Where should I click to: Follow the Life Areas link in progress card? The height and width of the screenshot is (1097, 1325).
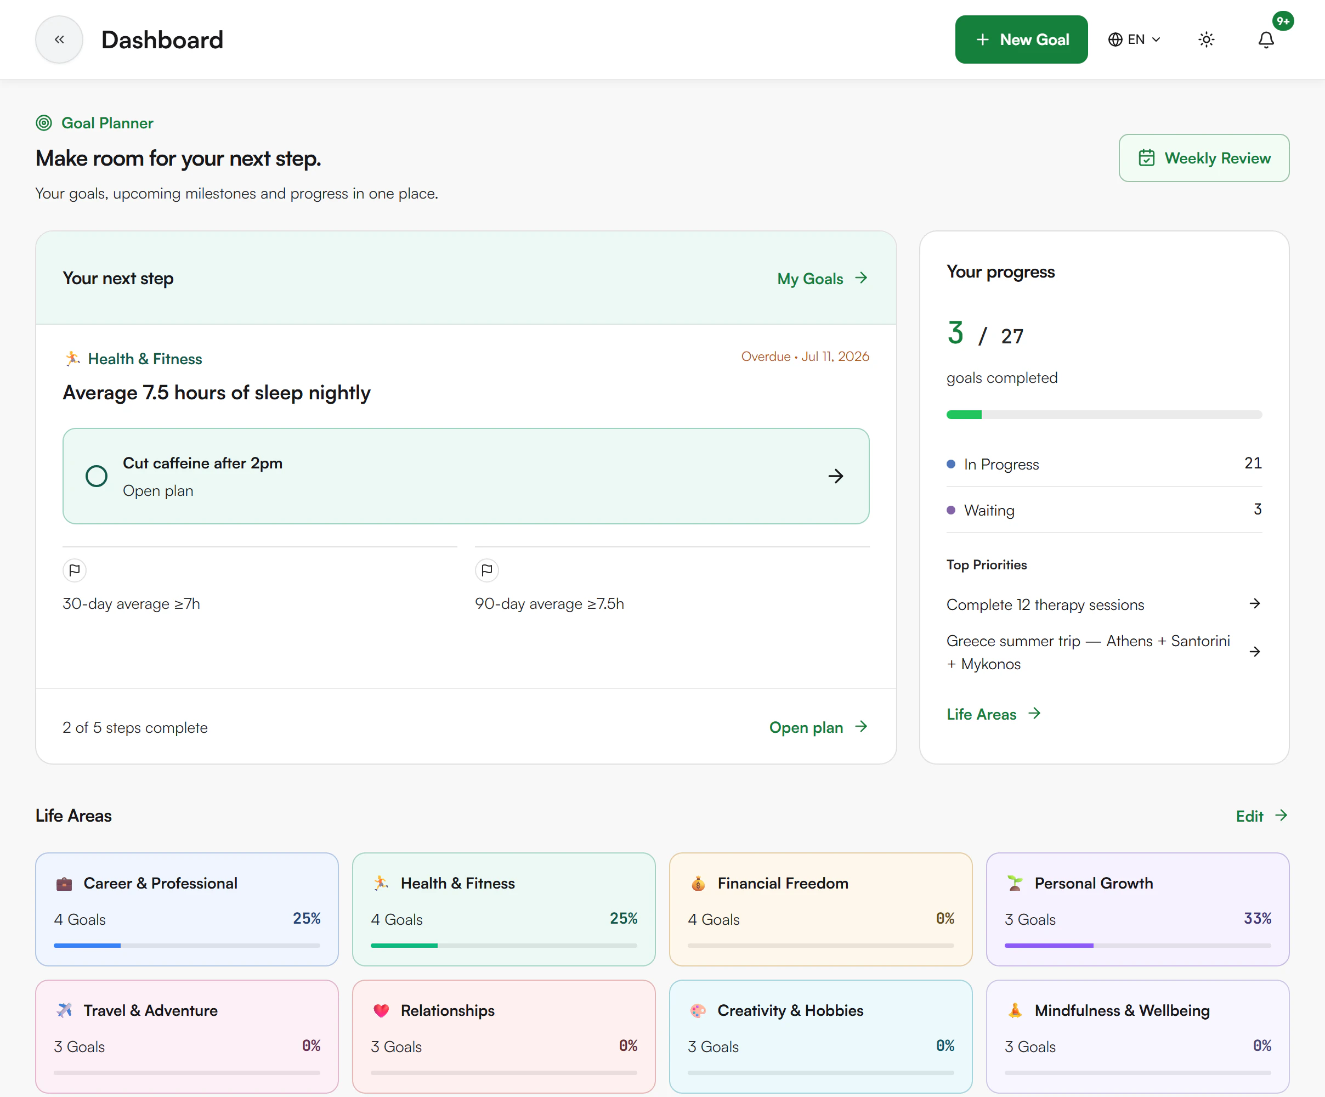(x=994, y=714)
